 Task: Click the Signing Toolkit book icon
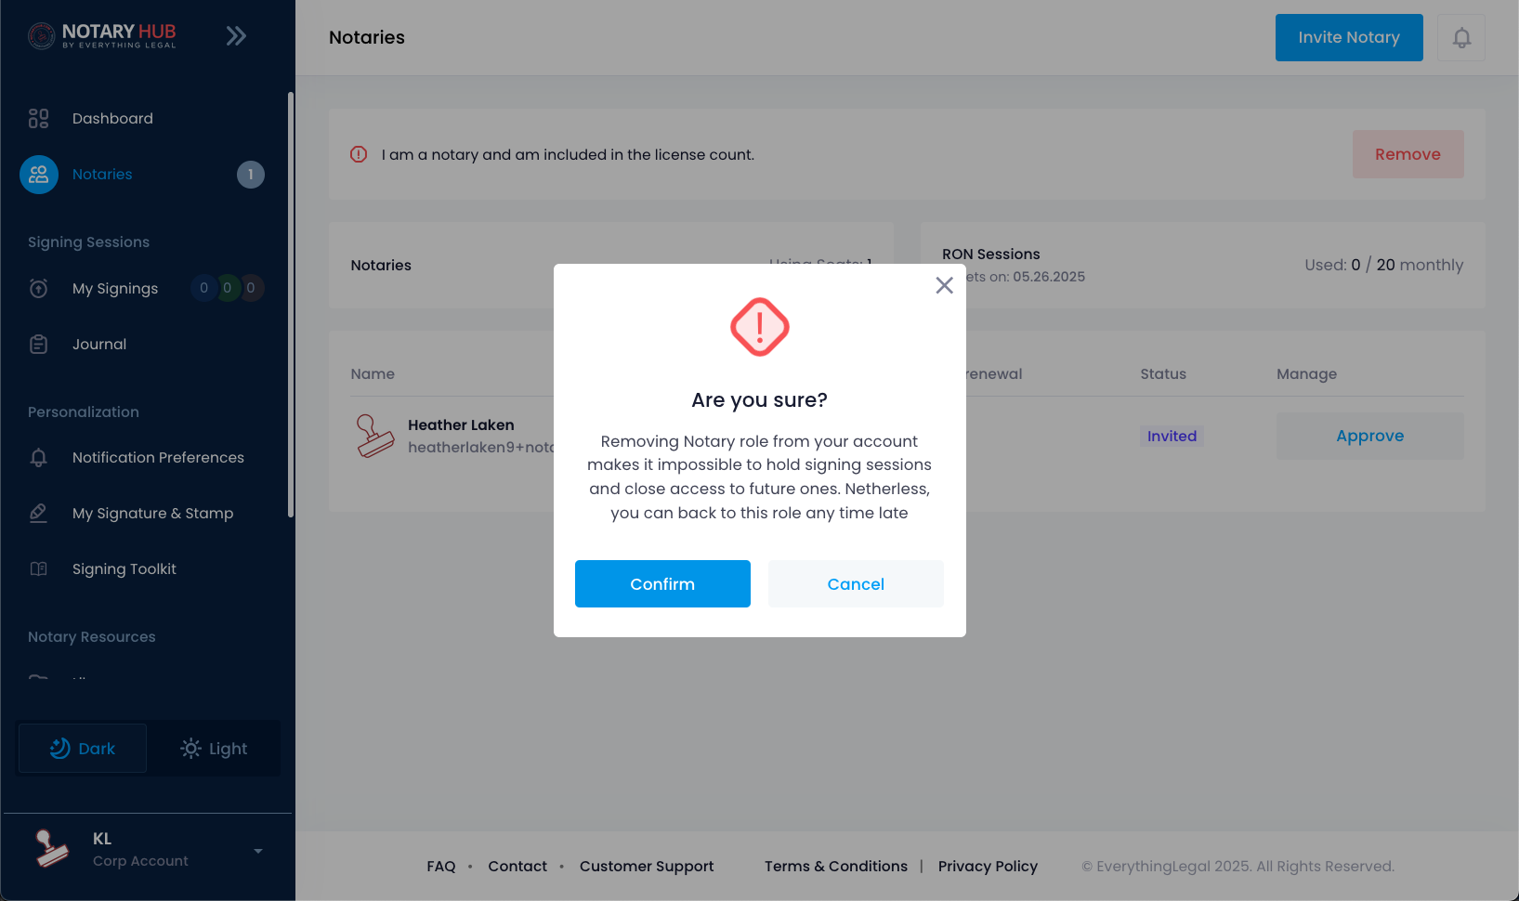(x=39, y=569)
